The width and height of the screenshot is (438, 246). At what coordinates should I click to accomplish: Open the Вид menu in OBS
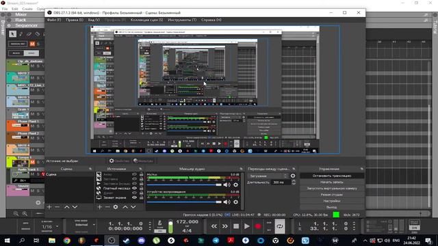[94, 20]
